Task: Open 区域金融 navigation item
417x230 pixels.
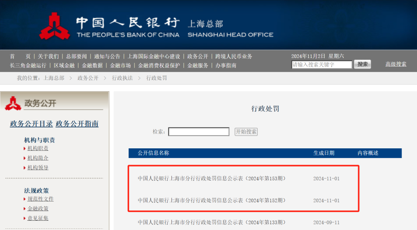Action: [64, 65]
